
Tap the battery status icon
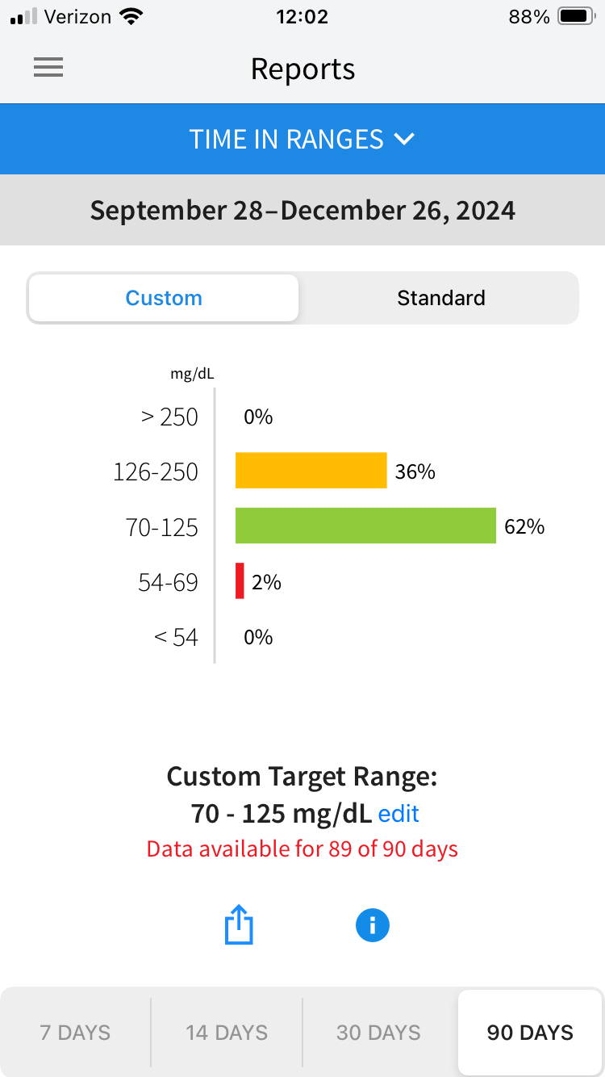point(576,17)
